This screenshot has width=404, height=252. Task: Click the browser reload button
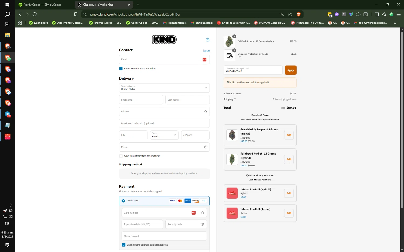click(34, 14)
